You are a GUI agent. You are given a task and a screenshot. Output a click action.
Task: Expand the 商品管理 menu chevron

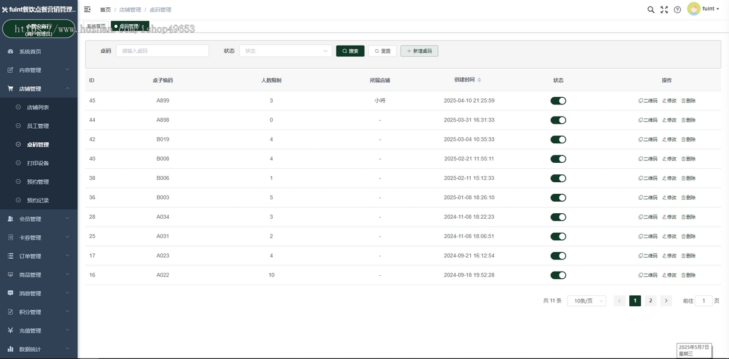pyautogui.click(x=67, y=275)
